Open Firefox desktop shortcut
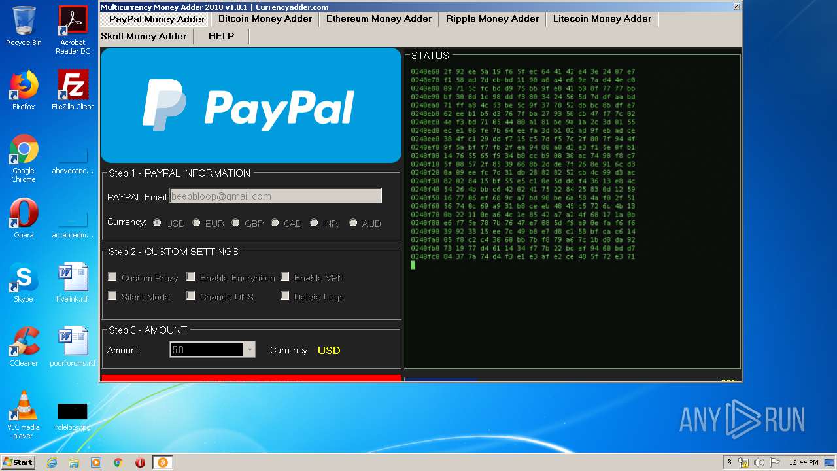Viewport: 837px width, 471px height. [x=24, y=90]
